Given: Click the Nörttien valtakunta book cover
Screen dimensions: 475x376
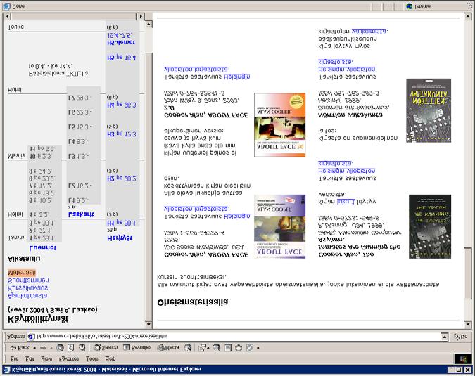Looking at the screenshot, I should pyautogui.click(x=429, y=110).
